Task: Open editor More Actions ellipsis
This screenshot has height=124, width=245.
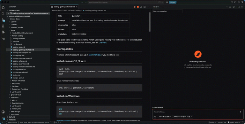Action: [148, 7]
